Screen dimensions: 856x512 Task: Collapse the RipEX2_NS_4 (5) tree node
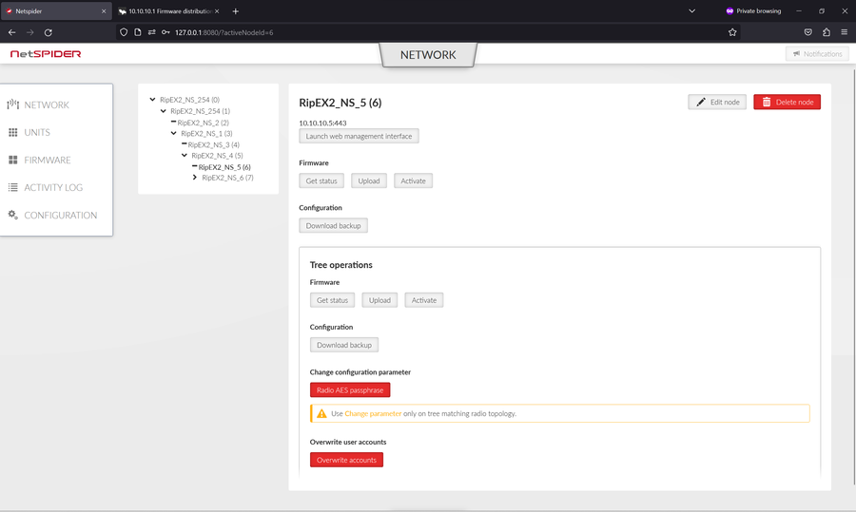click(x=185, y=156)
